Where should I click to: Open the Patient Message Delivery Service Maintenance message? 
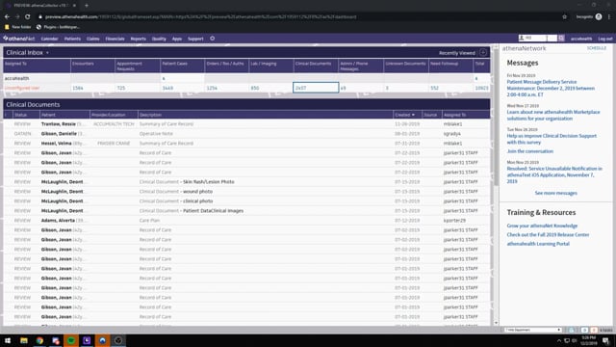(x=551, y=88)
